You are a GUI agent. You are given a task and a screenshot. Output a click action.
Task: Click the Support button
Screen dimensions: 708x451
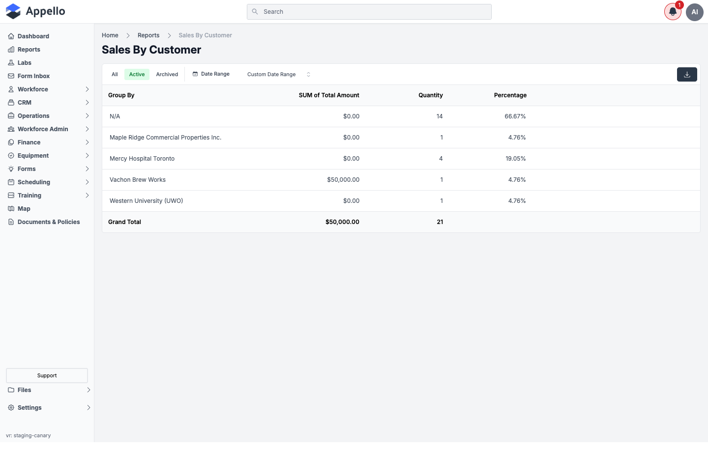click(47, 375)
